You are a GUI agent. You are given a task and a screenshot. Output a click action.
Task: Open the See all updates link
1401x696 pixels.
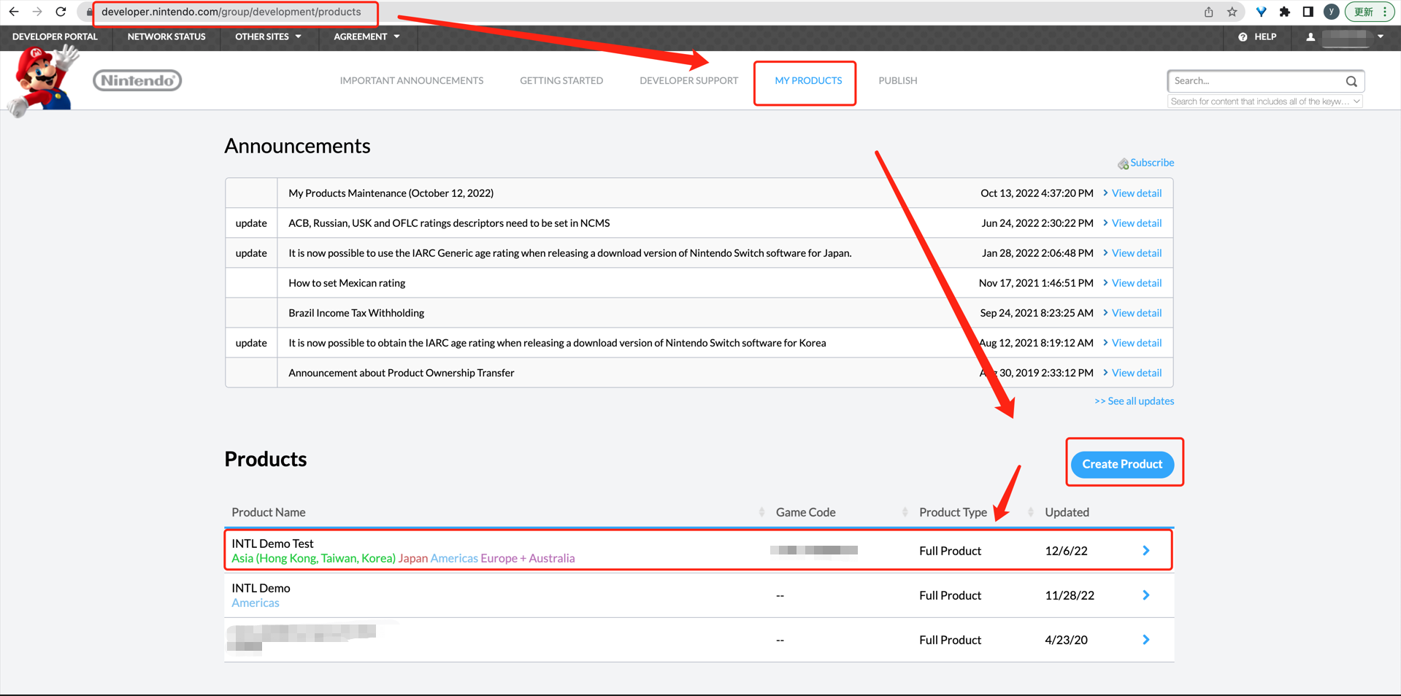(1134, 401)
